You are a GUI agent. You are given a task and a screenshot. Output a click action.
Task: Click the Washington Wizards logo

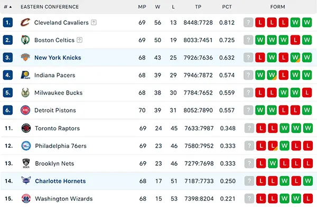[26, 199]
